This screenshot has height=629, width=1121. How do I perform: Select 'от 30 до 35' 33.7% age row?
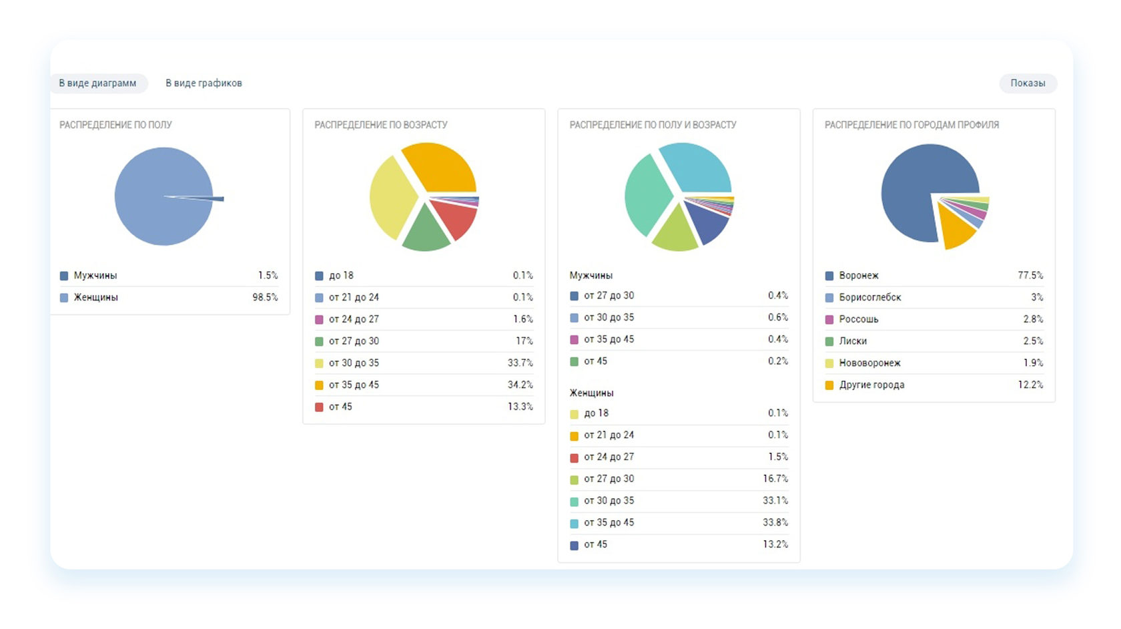coord(424,363)
